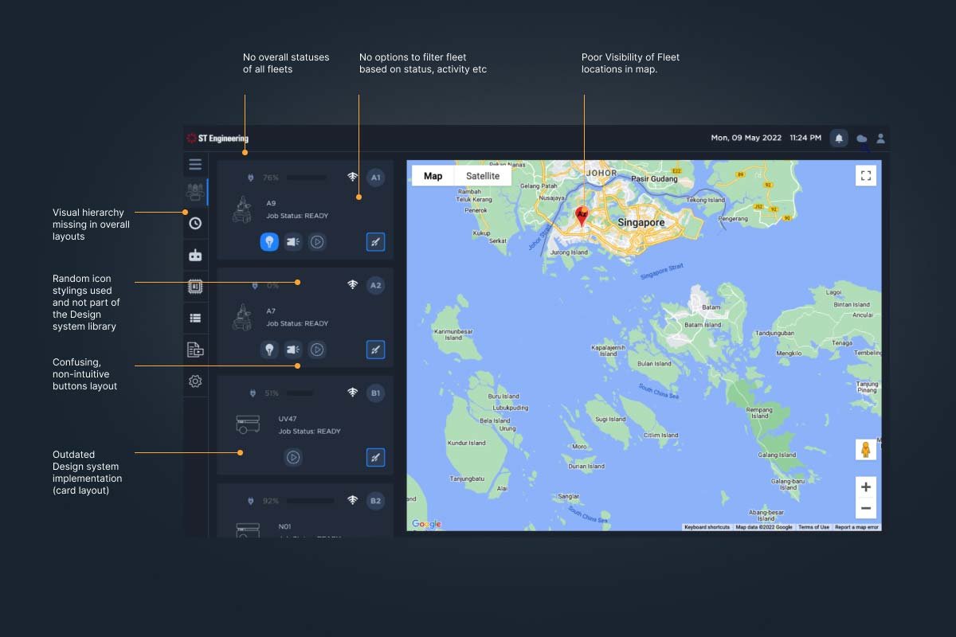Select the robot icon in sidebar
The image size is (956, 637).
pyautogui.click(x=195, y=256)
